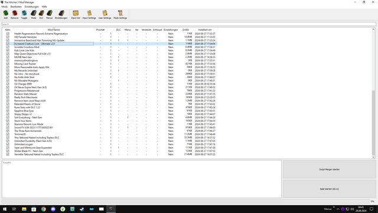
Task: Select the Increased Creature Loot - Ultimate v2.0 row
Action: coord(110,44)
